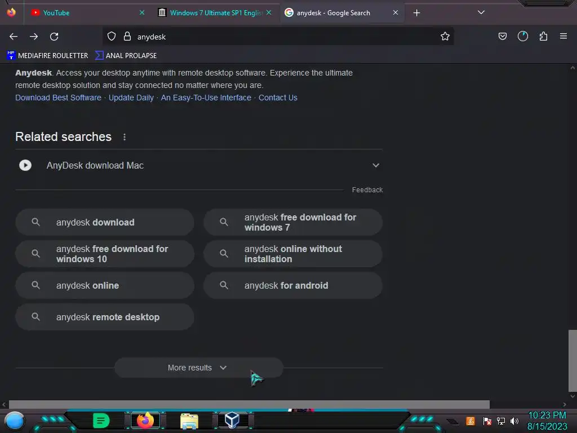Click the vertical scrollbar thumb
This screenshot has width=577, height=433.
[572, 360]
